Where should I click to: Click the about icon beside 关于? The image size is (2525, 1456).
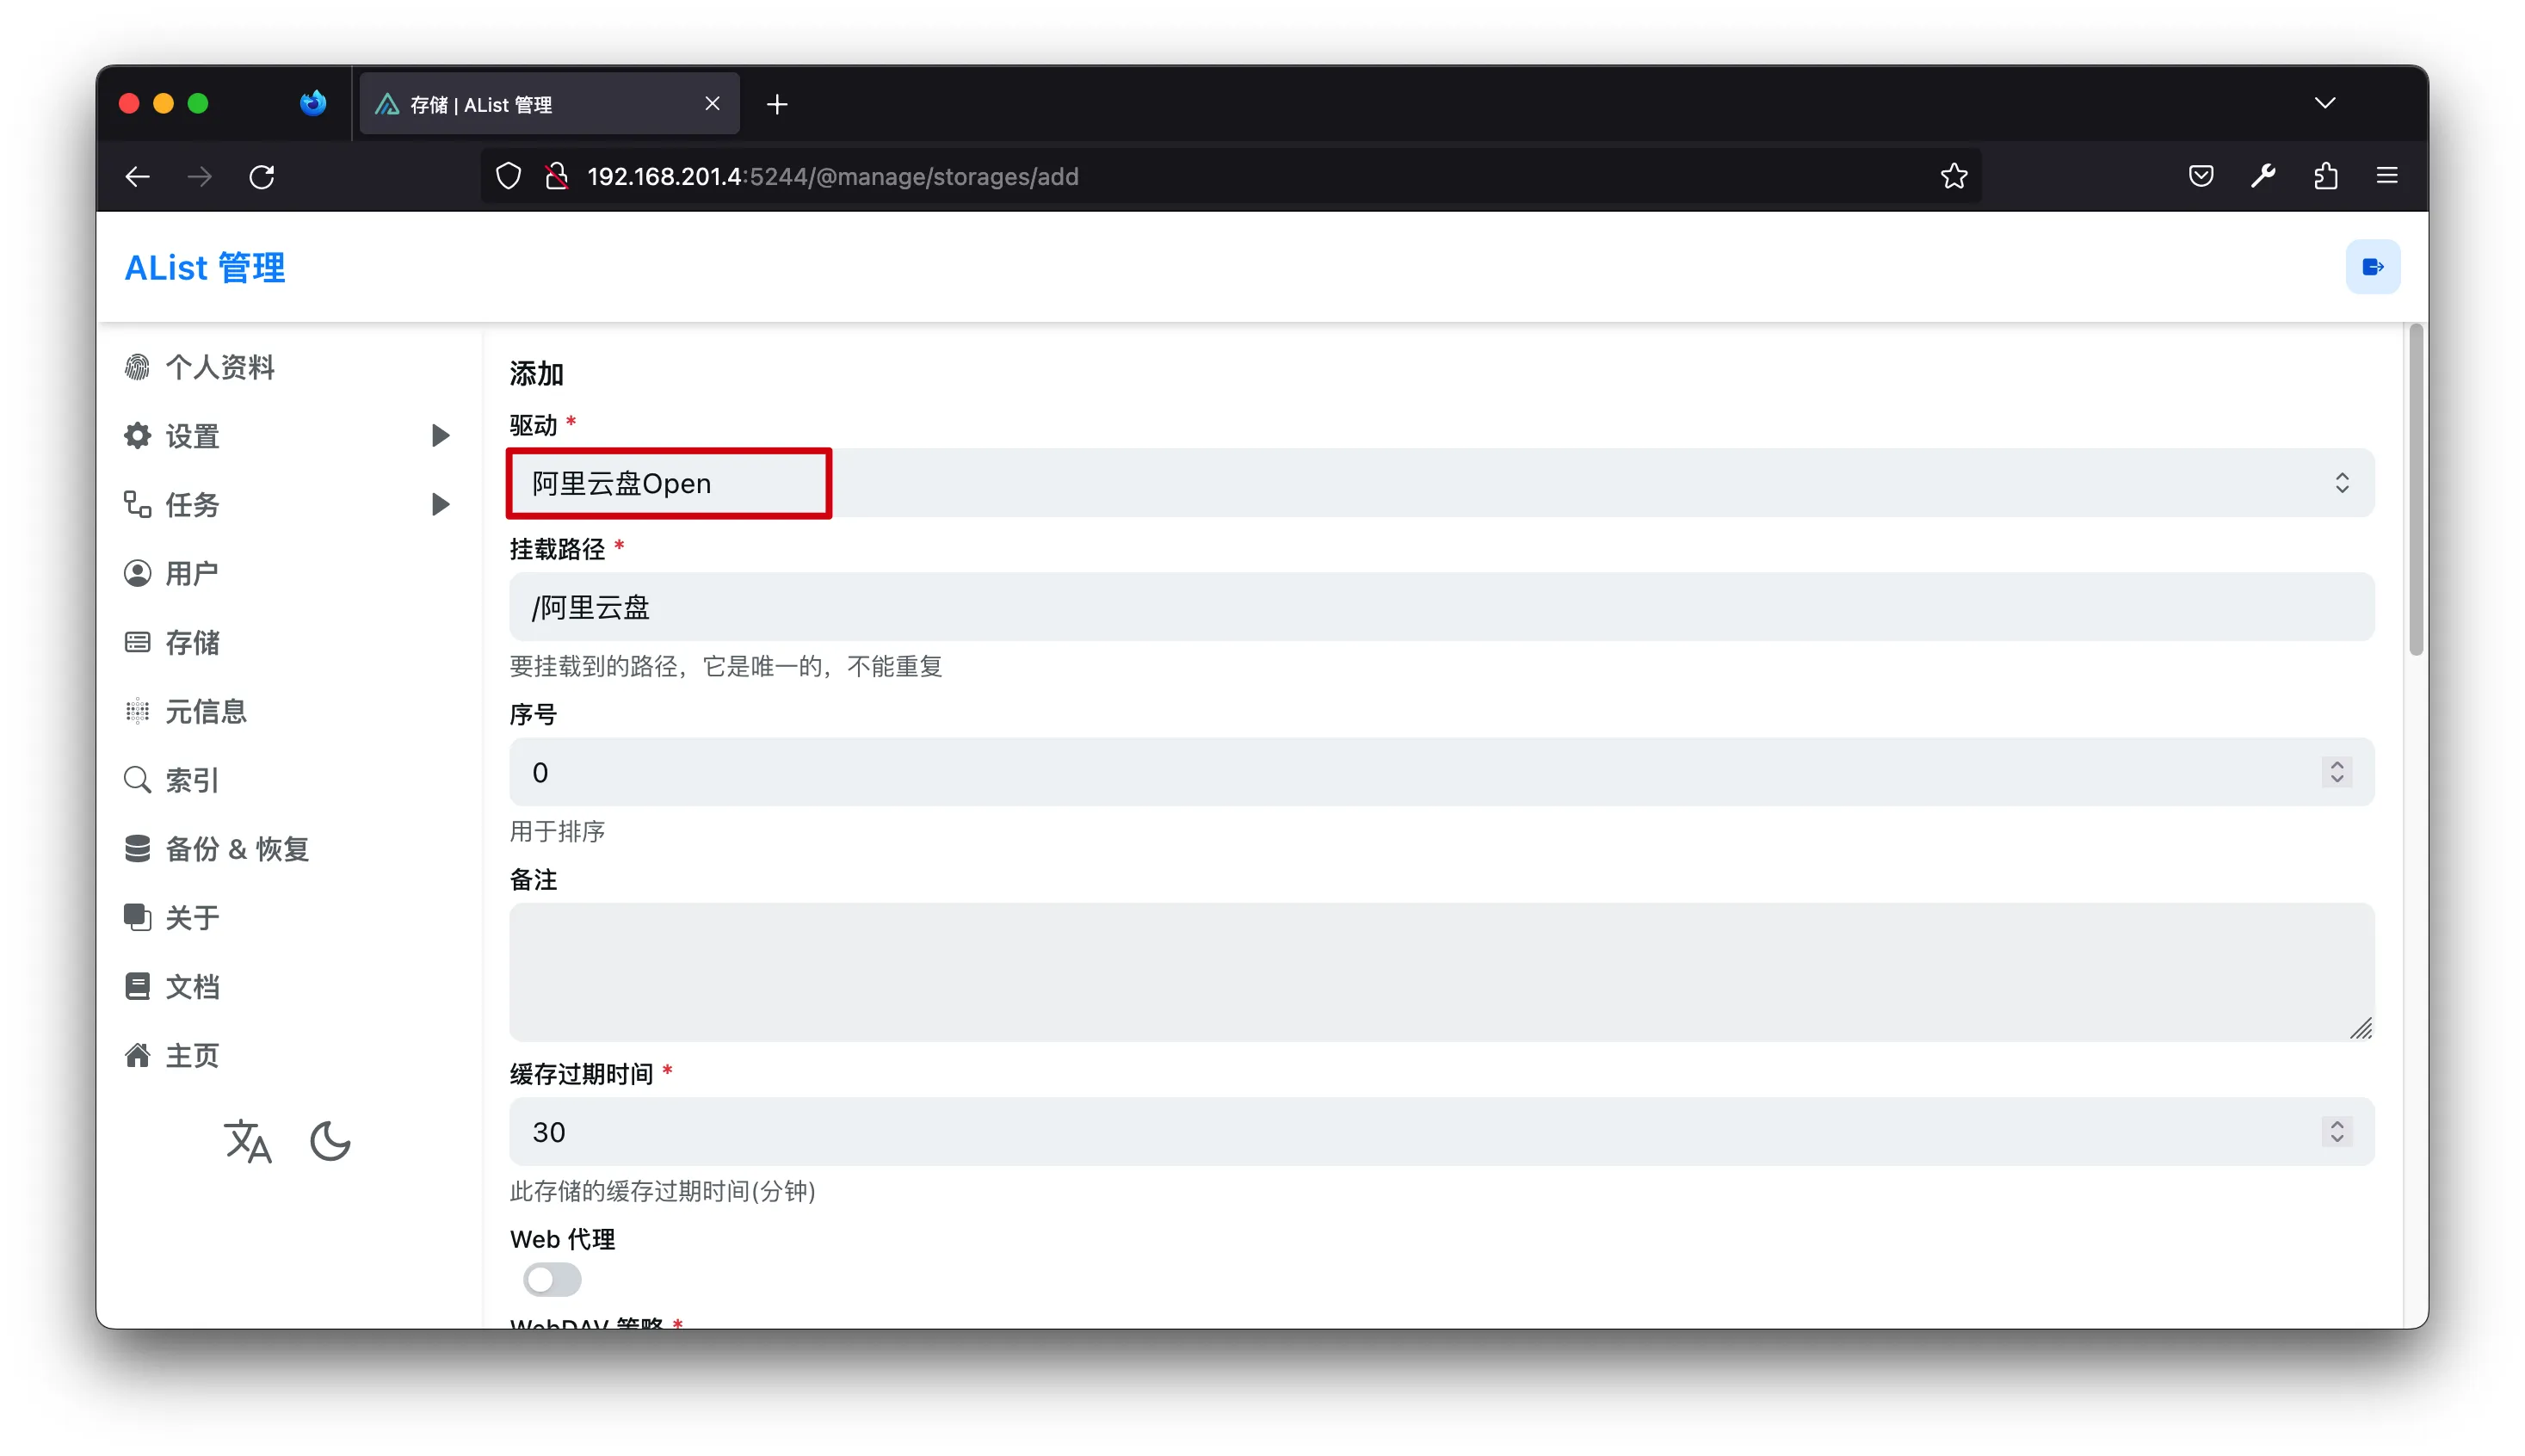point(137,917)
